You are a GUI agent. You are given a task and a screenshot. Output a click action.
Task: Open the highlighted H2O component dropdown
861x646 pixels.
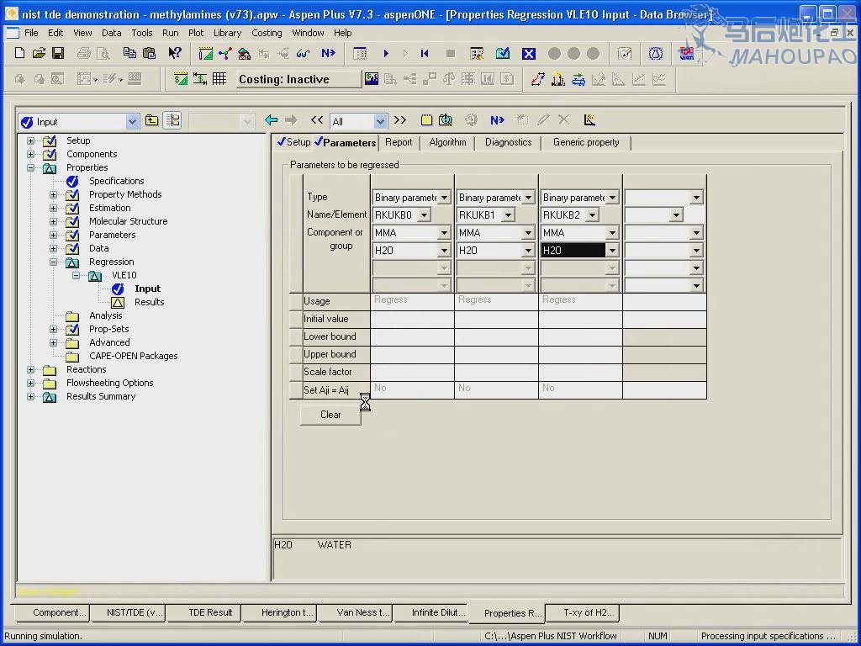tap(613, 251)
